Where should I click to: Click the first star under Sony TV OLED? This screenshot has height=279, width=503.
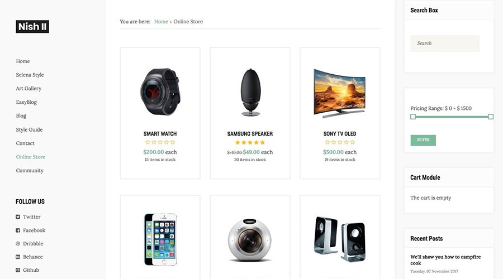point(327,142)
